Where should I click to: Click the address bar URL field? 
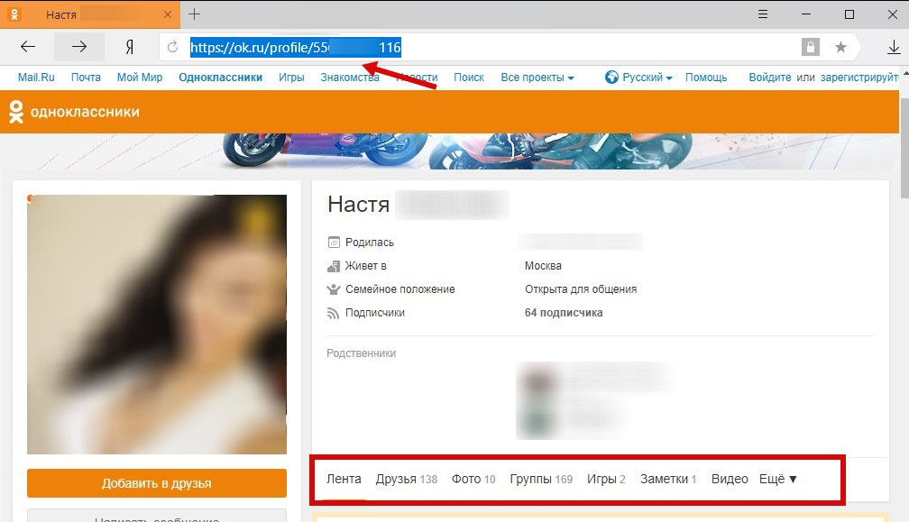click(541, 48)
